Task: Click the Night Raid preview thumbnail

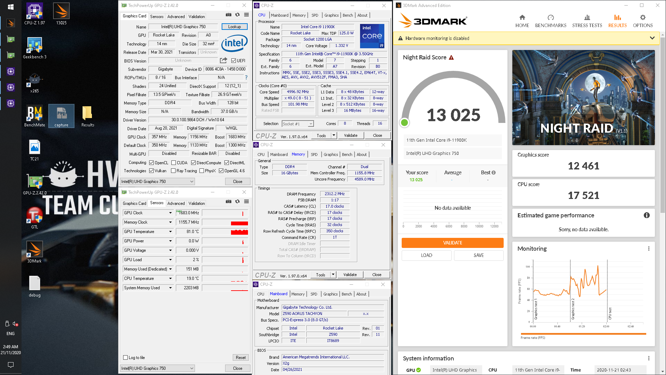Action: pyautogui.click(x=583, y=98)
